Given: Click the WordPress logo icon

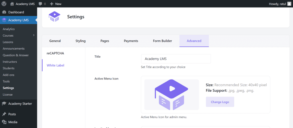Looking at the screenshot, I should pyautogui.click(x=4, y=4).
